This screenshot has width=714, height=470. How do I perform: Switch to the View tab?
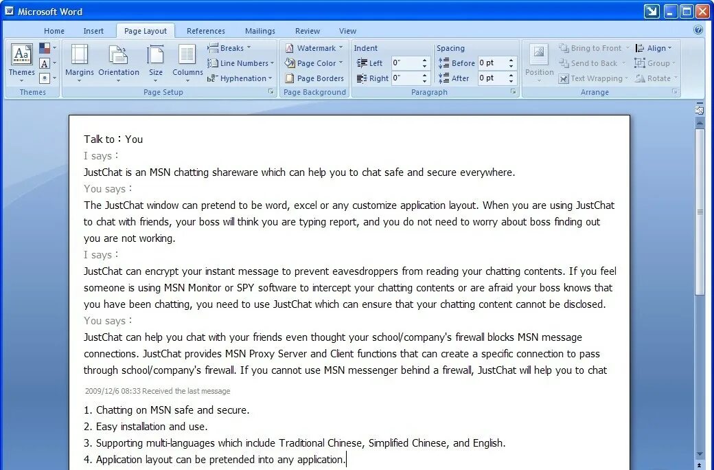click(347, 31)
